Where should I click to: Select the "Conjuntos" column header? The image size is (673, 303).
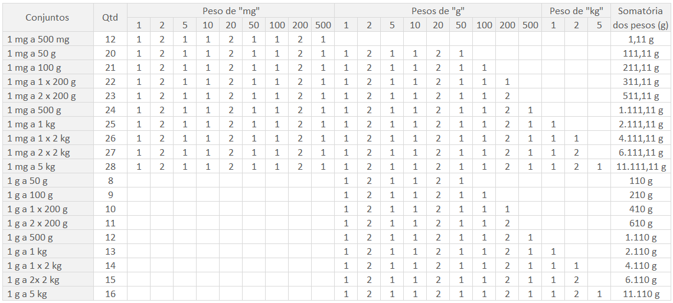(x=48, y=18)
